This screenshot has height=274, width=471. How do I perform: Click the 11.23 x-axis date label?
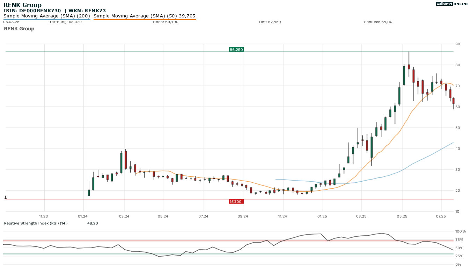pyautogui.click(x=44, y=216)
